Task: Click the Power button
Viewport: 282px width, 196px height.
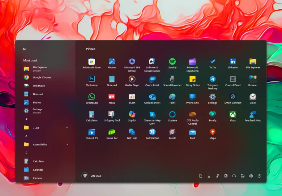Action: click(x=259, y=176)
